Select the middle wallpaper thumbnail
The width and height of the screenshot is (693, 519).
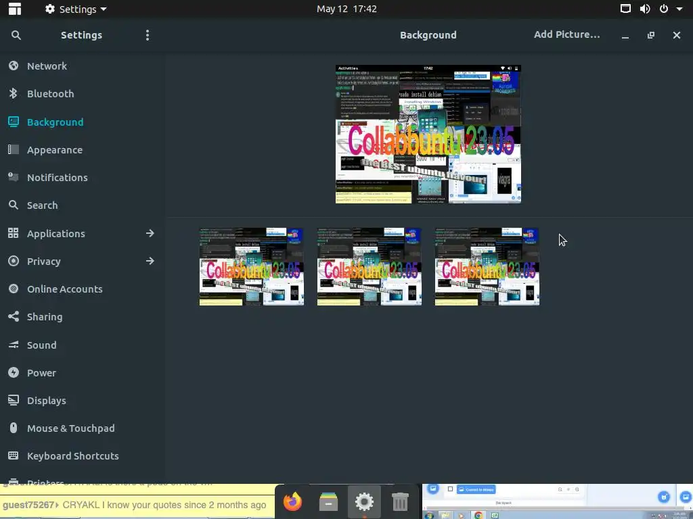coord(369,266)
